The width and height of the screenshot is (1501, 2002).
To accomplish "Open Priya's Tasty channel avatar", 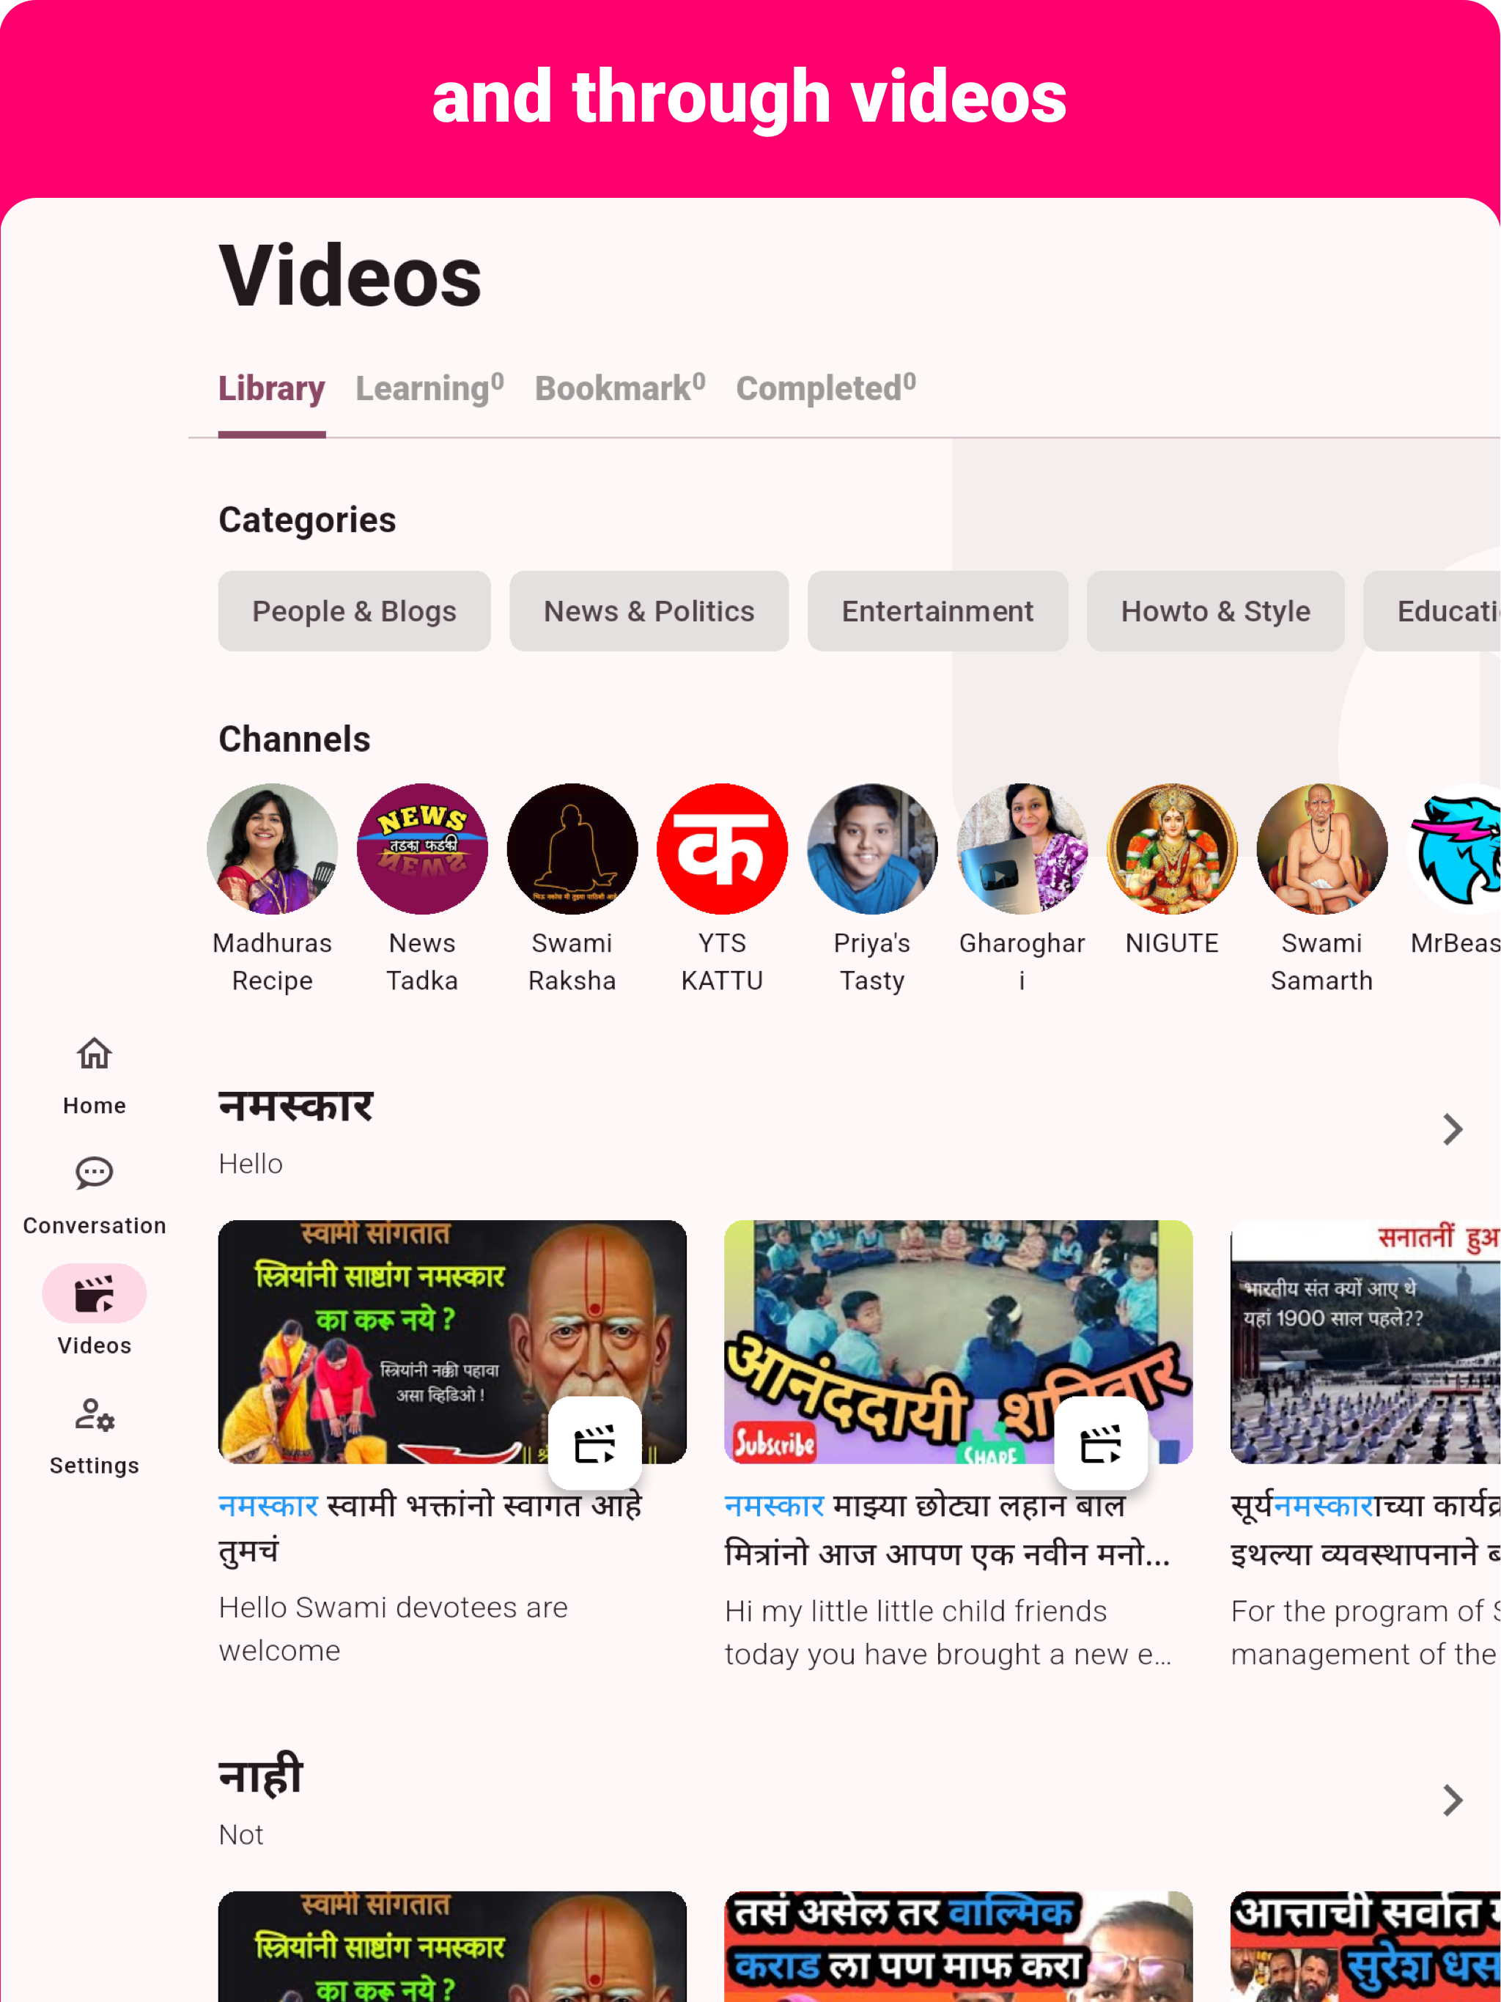I will point(872,849).
